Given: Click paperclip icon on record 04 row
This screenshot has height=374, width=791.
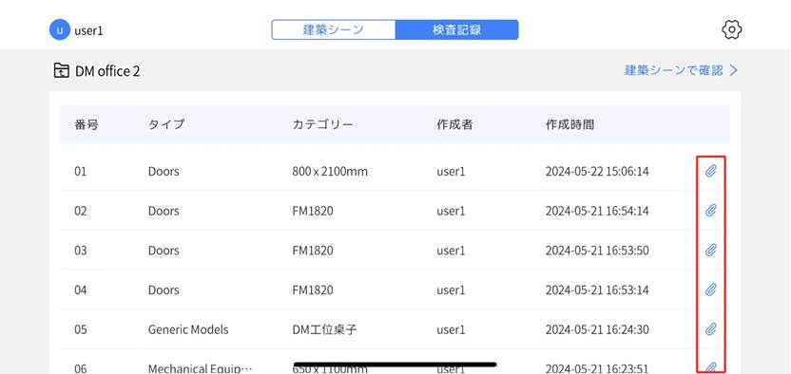Looking at the screenshot, I should tap(710, 290).
